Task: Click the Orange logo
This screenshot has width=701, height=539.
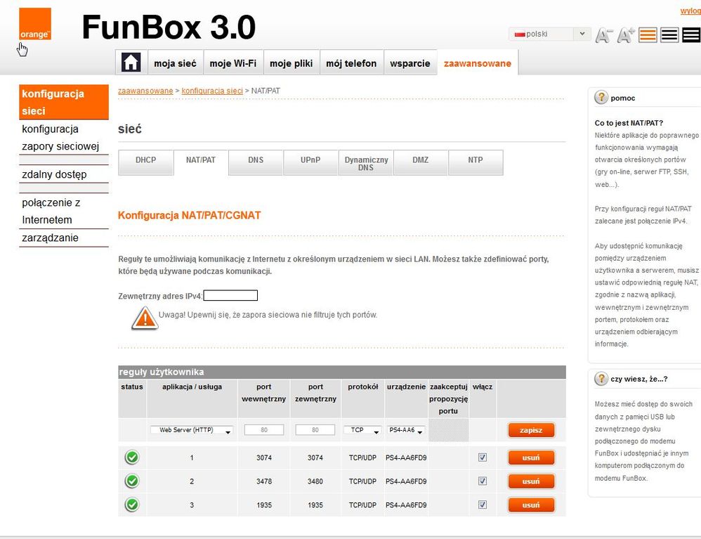Action: (35, 24)
